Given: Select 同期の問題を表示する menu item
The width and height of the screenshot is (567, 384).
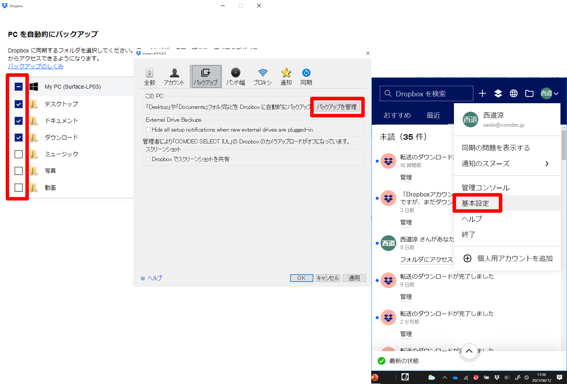Looking at the screenshot, I should click(x=507, y=148).
